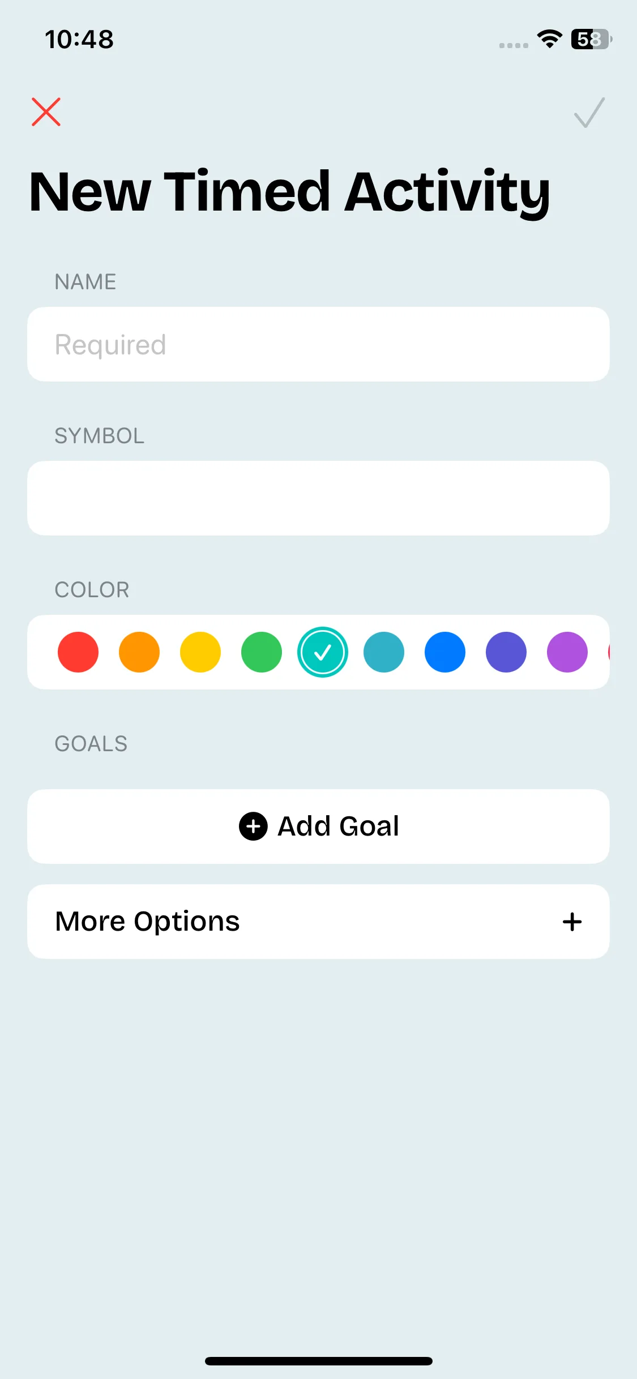Type in the Name required field
The width and height of the screenshot is (637, 1379).
(x=318, y=344)
